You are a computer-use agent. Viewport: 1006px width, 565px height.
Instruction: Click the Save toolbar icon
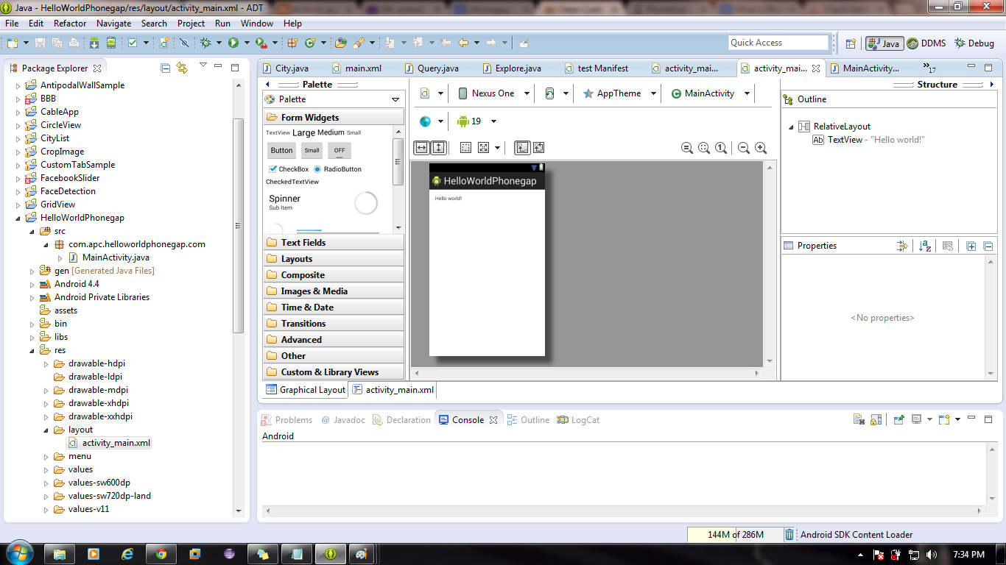point(40,43)
